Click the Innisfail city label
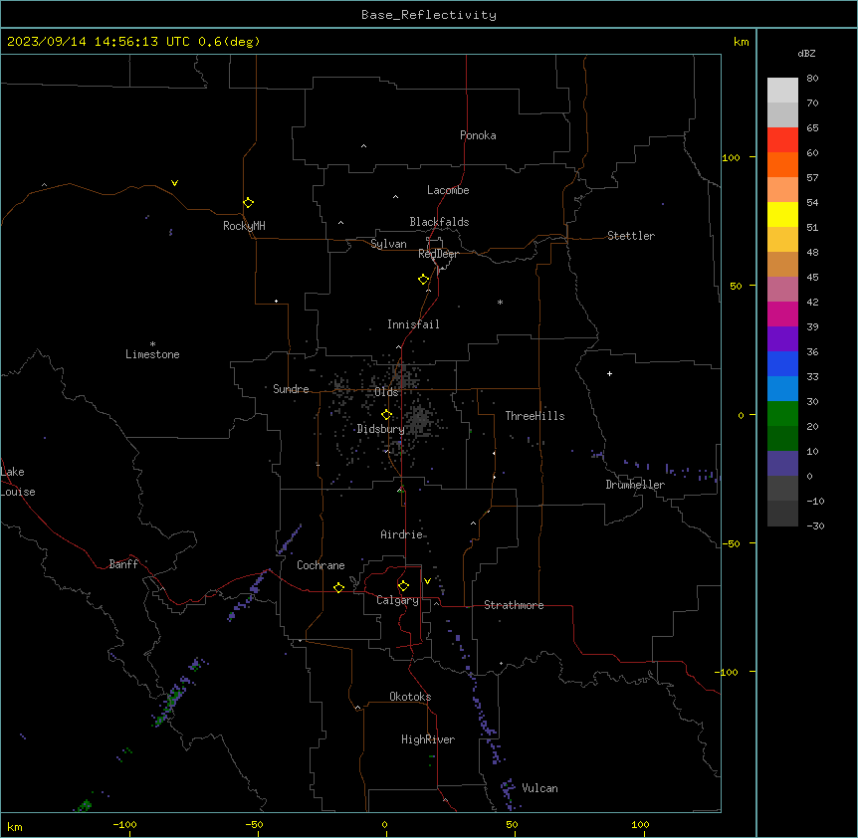The width and height of the screenshot is (858, 838). pos(413,324)
